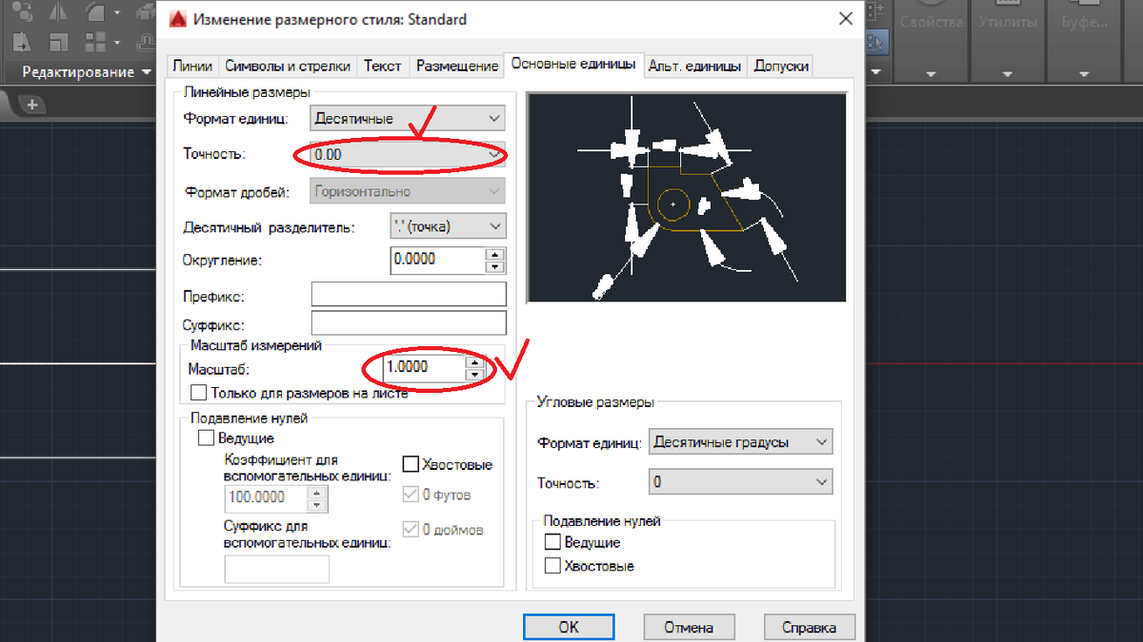Increase Масштаб with up arrow
Viewport: 1143px width, 642px height.
click(x=475, y=361)
